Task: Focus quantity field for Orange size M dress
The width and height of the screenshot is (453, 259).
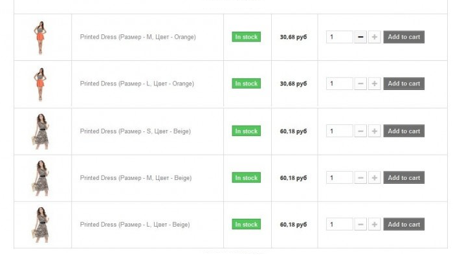Action: pos(340,37)
